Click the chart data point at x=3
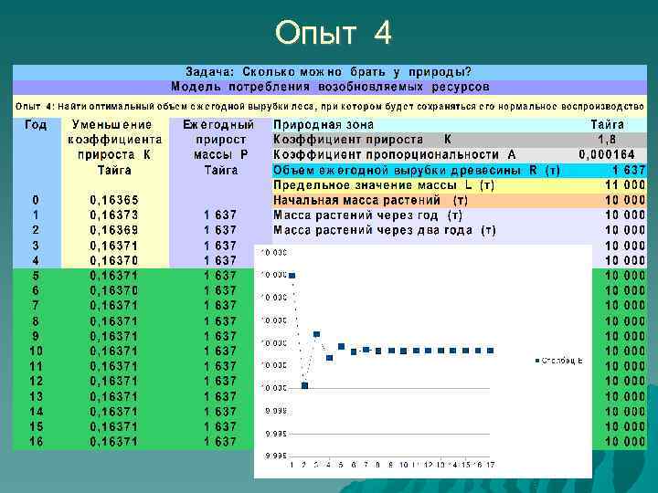This screenshot has height=493, width=658. 317,334
